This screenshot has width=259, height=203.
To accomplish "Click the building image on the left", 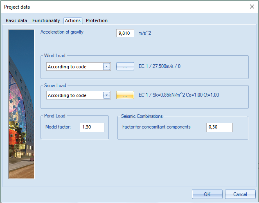I will (22, 104).
